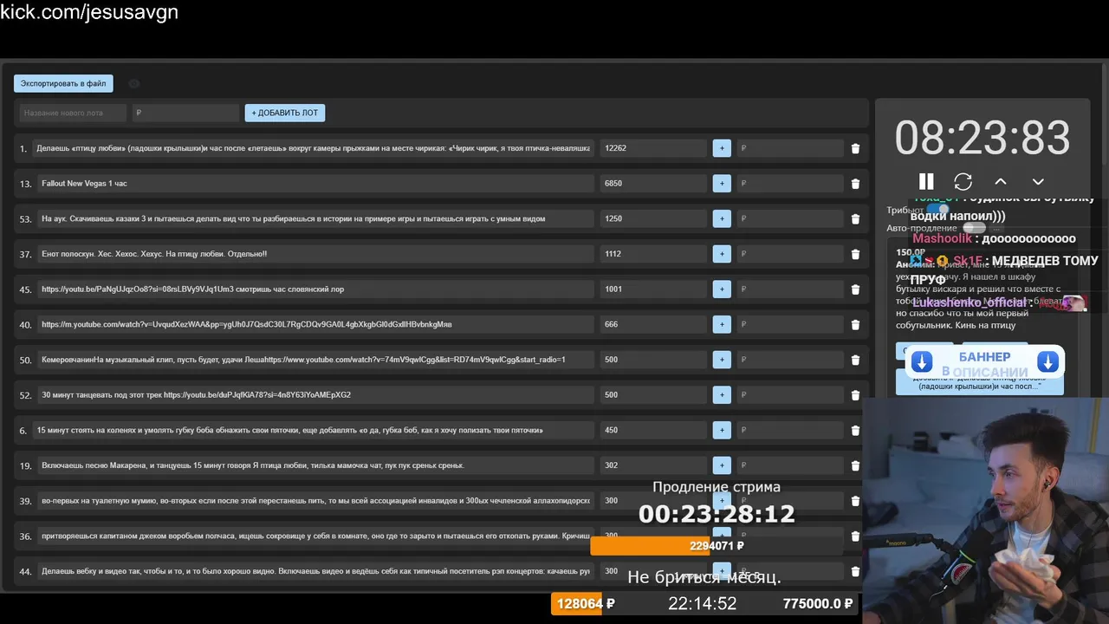Click plus button on lot 6 row
This screenshot has width=1109, height=624.
(x=722, y=430)
